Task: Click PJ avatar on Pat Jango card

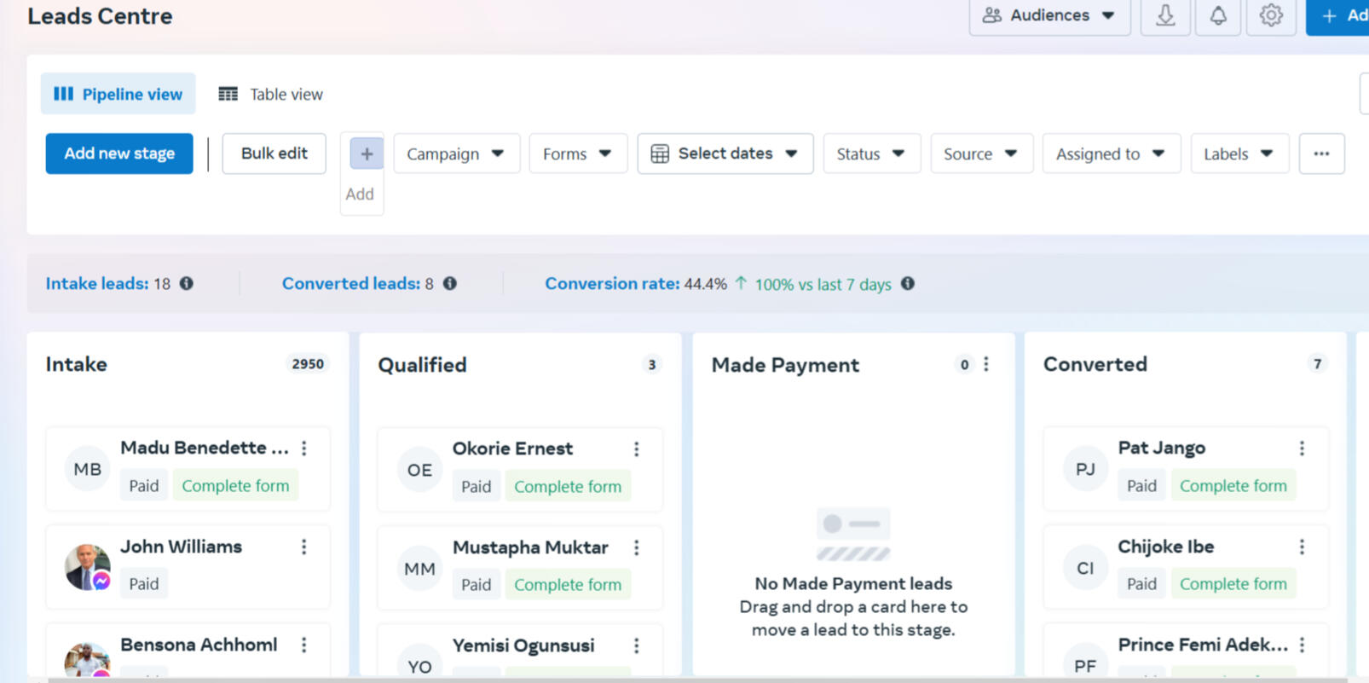Action: click(x=1085, y=469)
